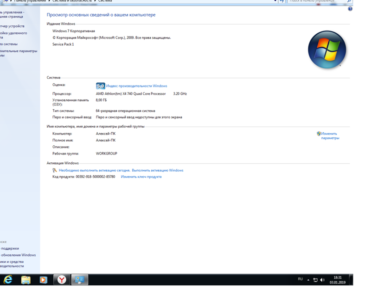Click the 'Активация Windows' section header

point(63,163)
